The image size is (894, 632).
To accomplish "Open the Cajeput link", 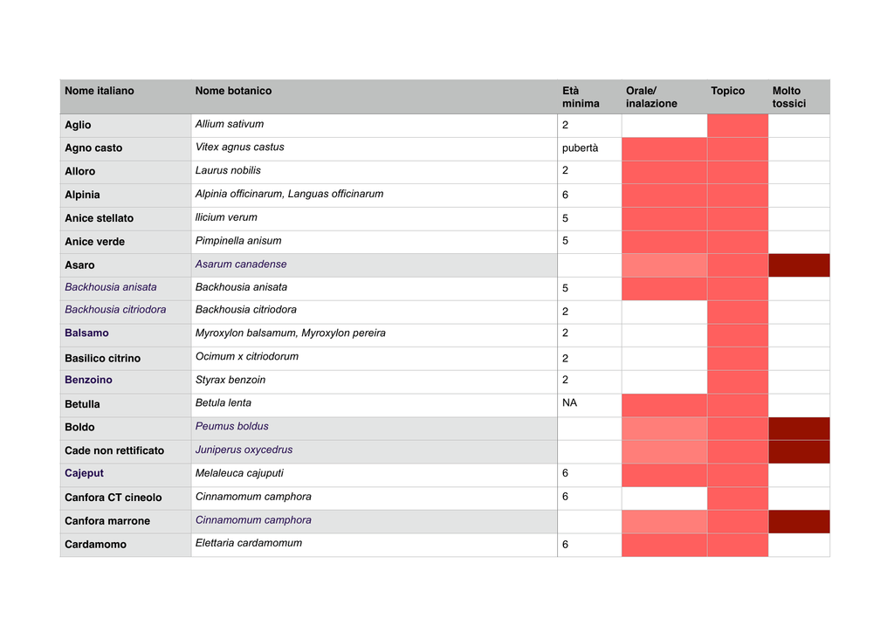I will click(x=85, y=473).
